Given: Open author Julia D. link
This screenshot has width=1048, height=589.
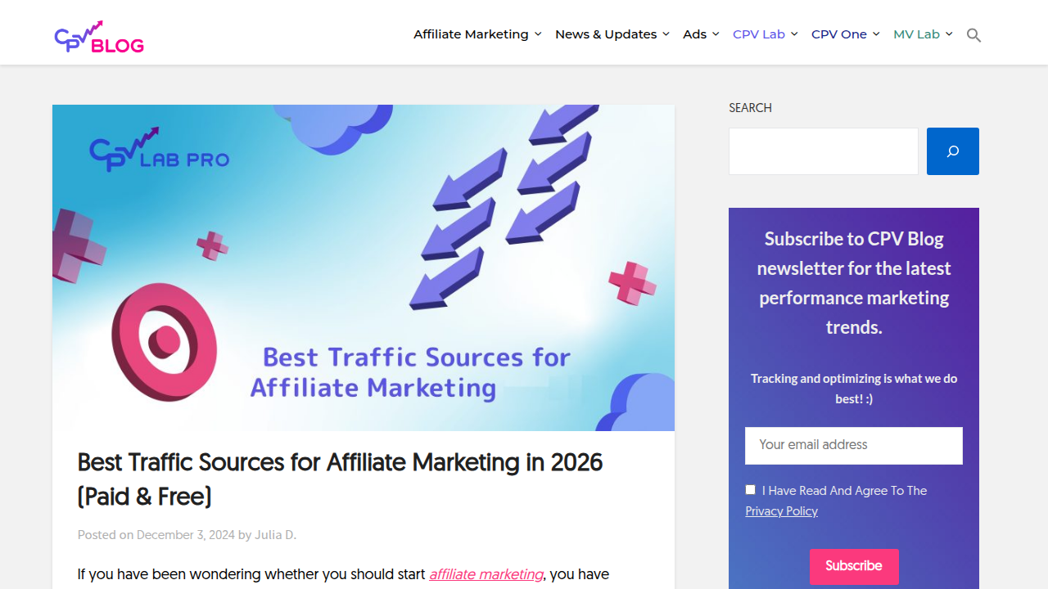Looking at the screenshot, I should tap(275, 535).
